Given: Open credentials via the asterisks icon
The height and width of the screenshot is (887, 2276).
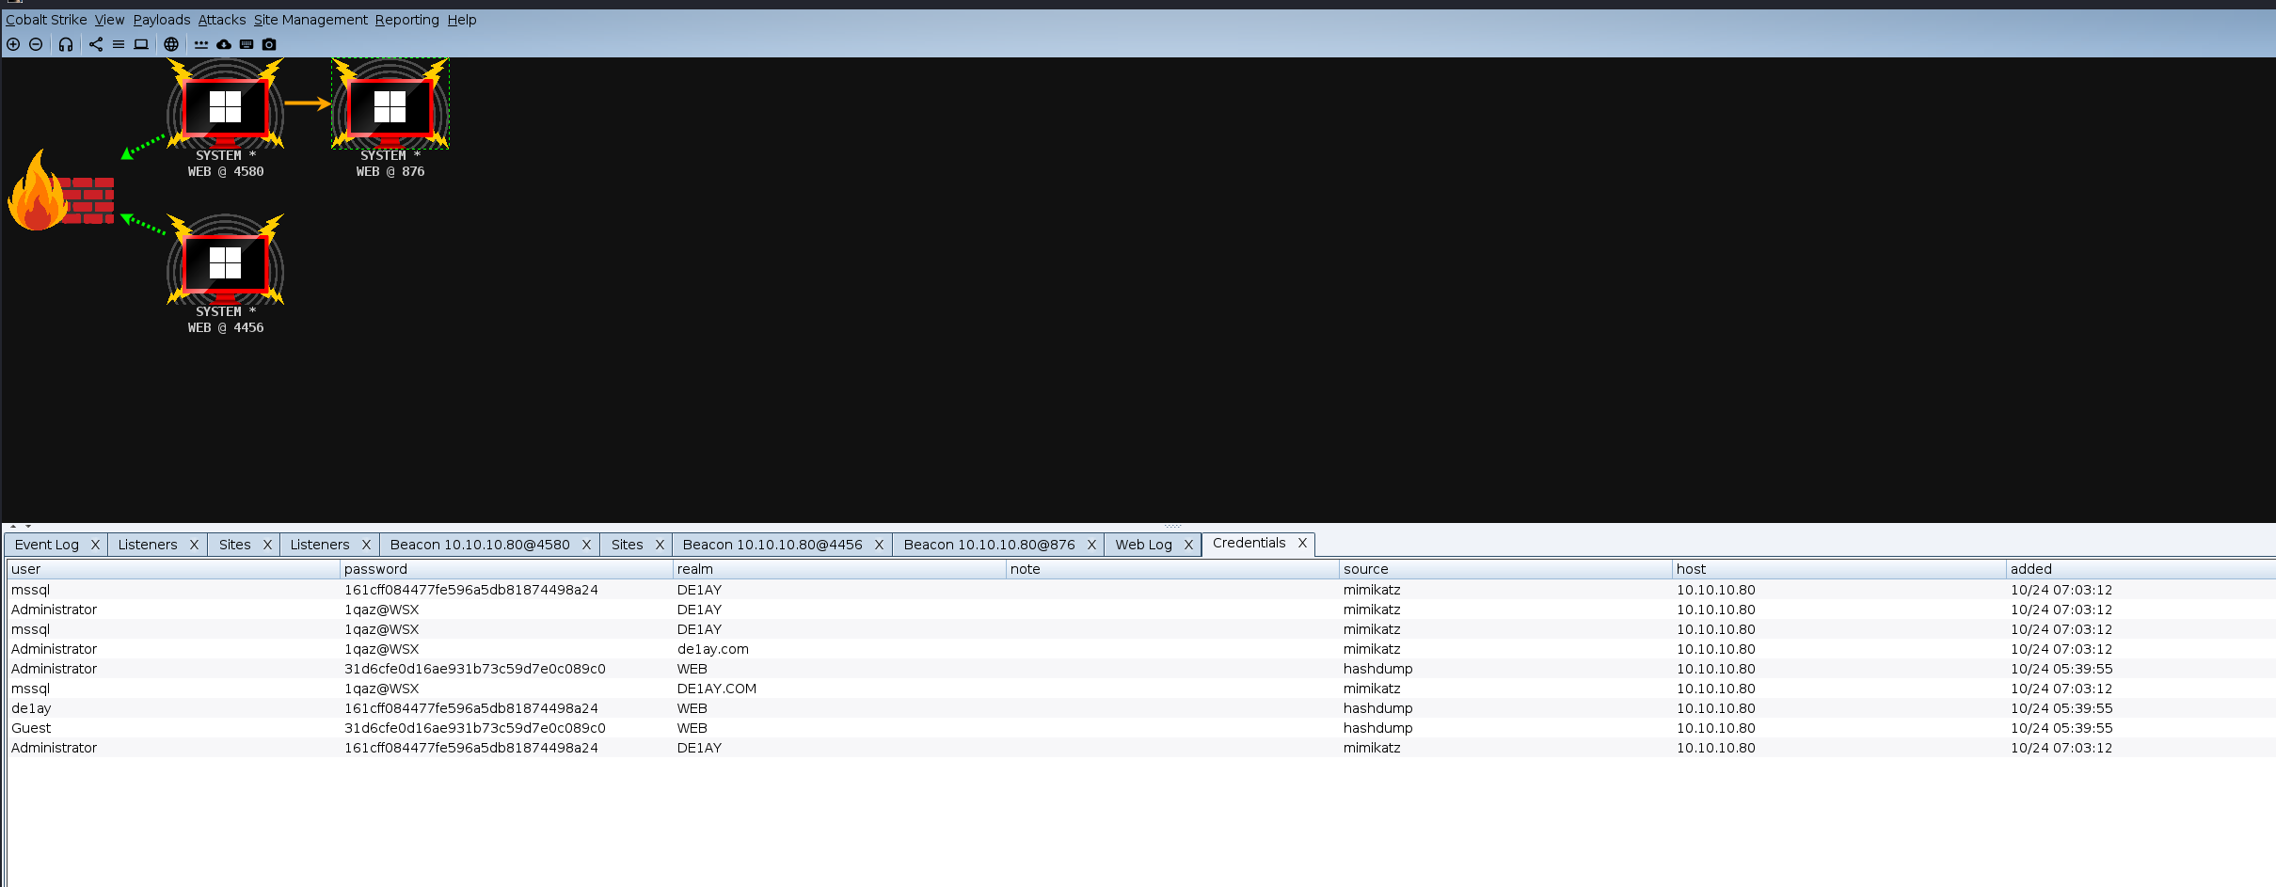Looking at the screenshot, I should pyautogui.click(x=201, y=44).
